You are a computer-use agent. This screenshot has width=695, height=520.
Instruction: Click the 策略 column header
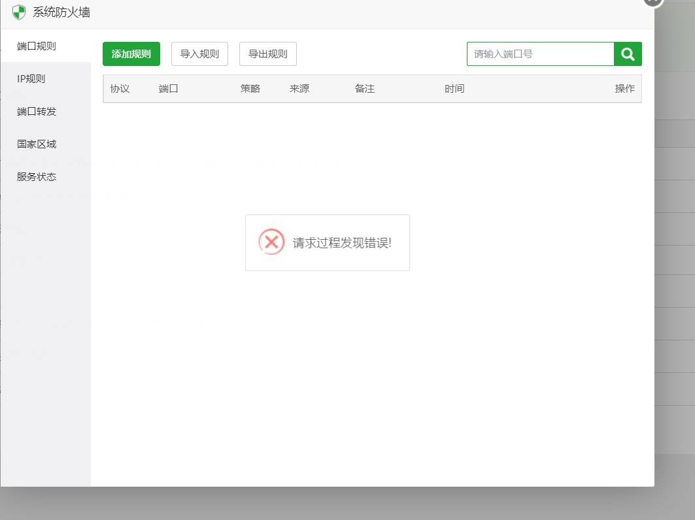250,89
